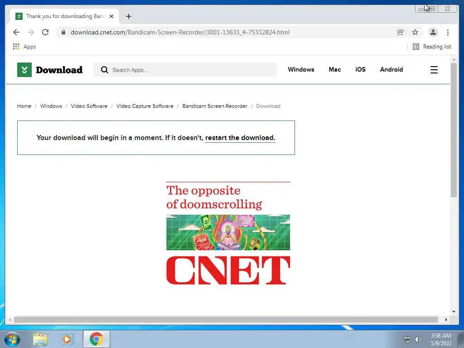
Task: Open the hamburger navigation menu
Action: pyautogui.click(x=434, y=70)
